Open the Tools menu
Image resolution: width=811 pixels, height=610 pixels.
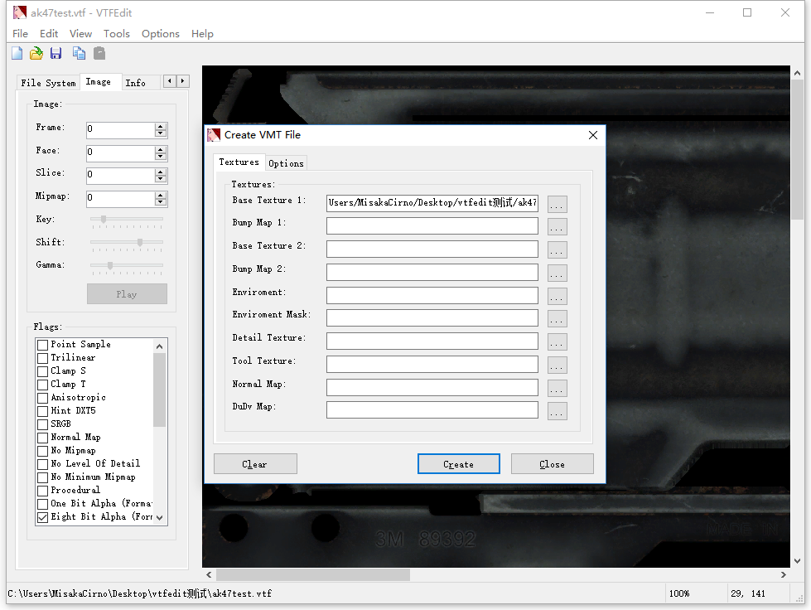coord(116,34)
